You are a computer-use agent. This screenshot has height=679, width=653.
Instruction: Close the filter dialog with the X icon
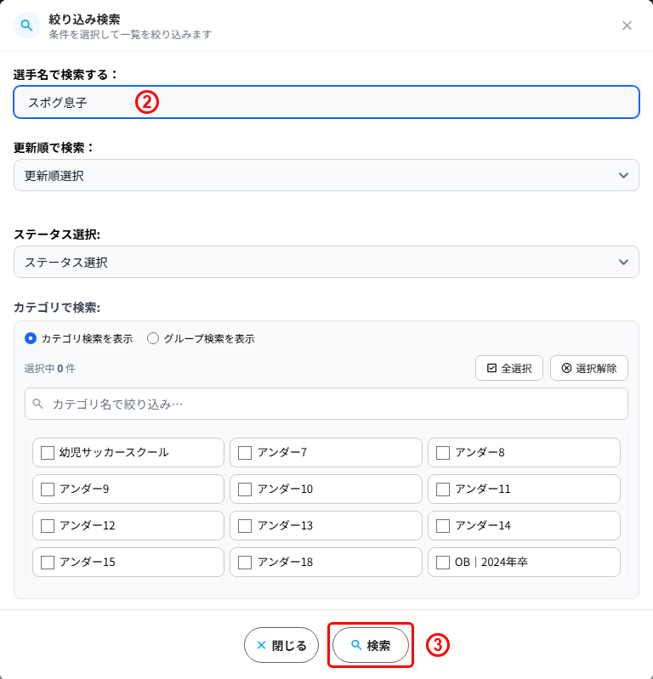pyautogui.click(x=627, y=25)
